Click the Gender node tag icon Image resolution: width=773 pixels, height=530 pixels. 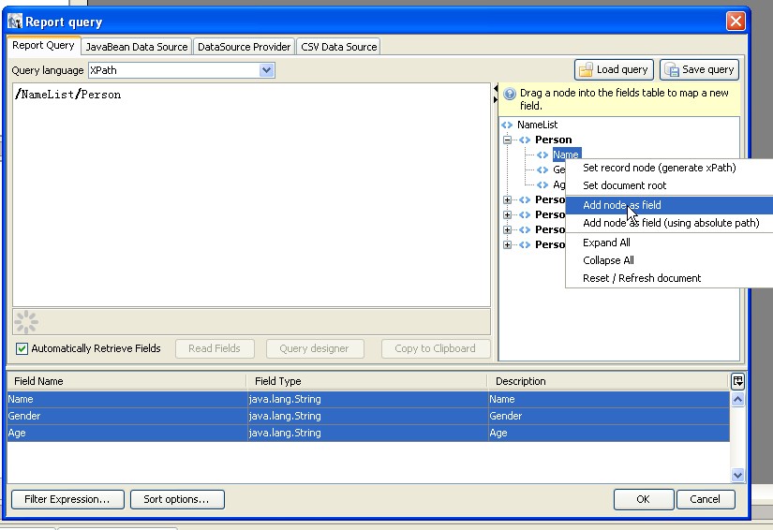[x=543, y=169]
